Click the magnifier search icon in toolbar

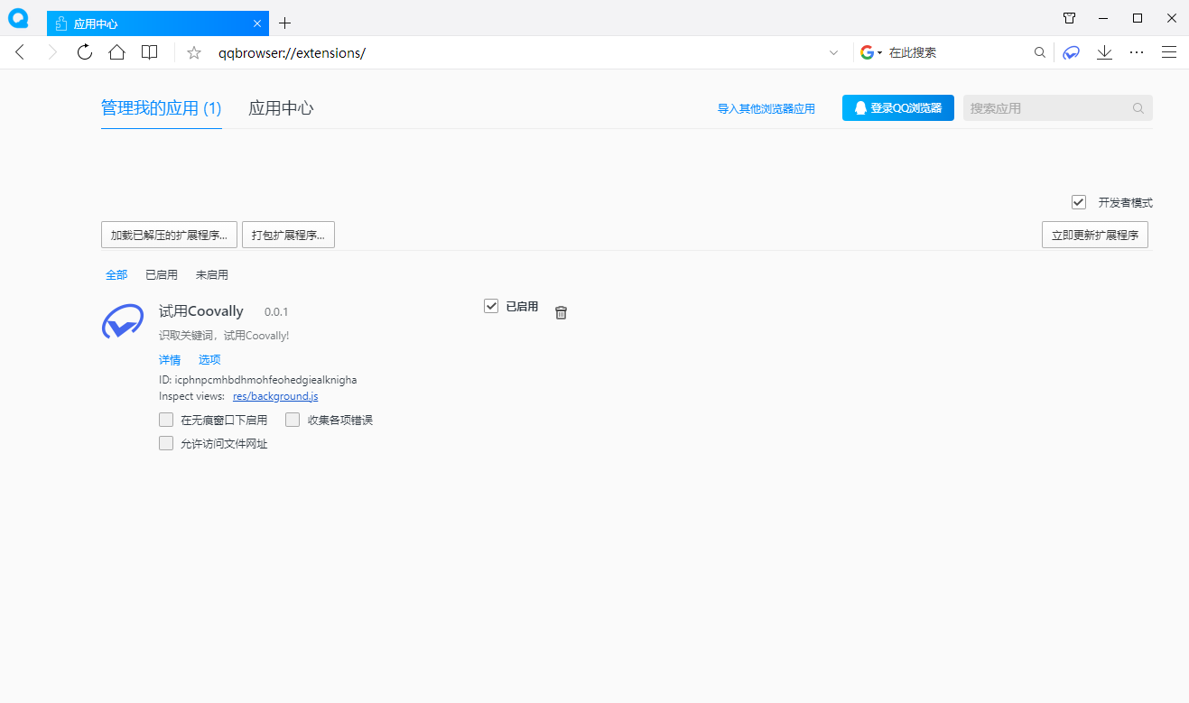1040,52
